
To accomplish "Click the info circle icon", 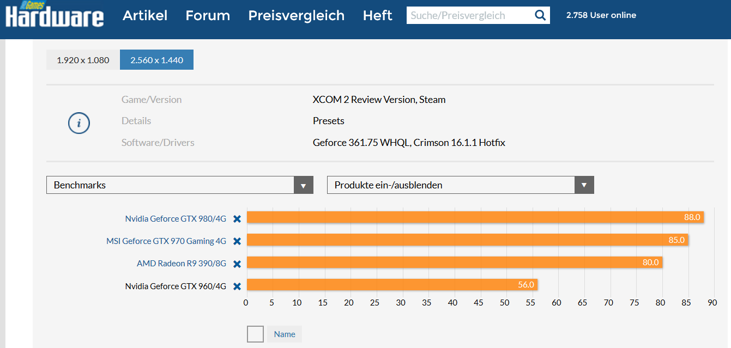I will (79, 124).
